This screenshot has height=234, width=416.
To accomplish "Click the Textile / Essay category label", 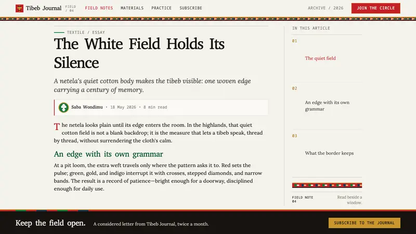I will click(x=86, y=32).
